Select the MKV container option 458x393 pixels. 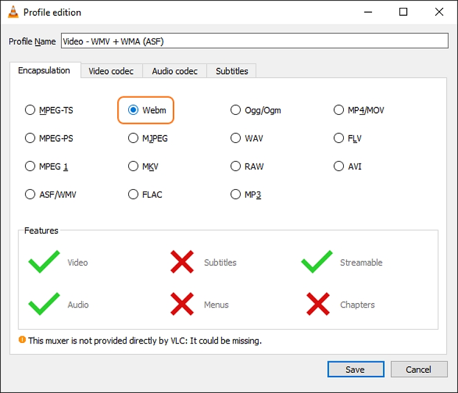point(143,167)
